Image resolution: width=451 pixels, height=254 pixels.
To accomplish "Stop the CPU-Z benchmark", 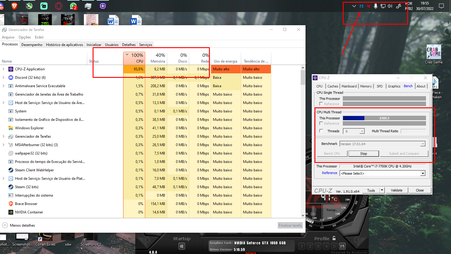I will 364,154.
